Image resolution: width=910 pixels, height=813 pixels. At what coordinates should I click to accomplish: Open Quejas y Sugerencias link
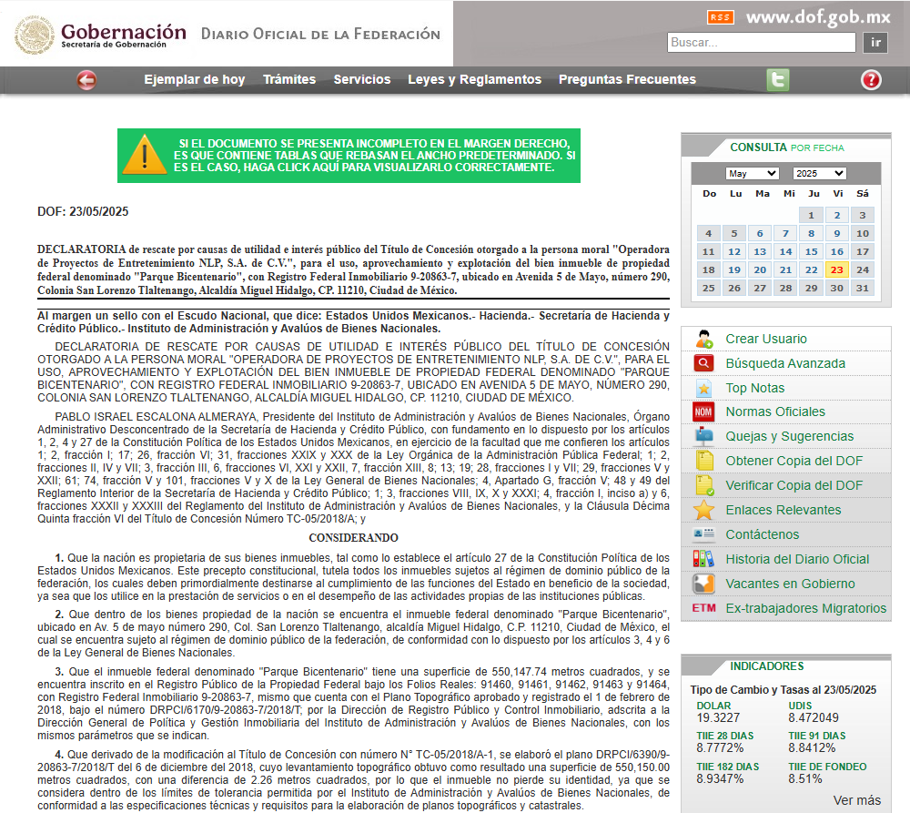(x=790, y=436)
